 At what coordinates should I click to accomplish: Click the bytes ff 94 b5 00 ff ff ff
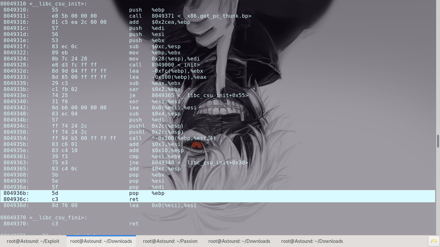[84, 138]
